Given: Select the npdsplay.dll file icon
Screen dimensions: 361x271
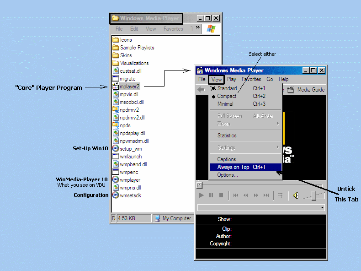Looking at the screenshot, I should 116,133.
